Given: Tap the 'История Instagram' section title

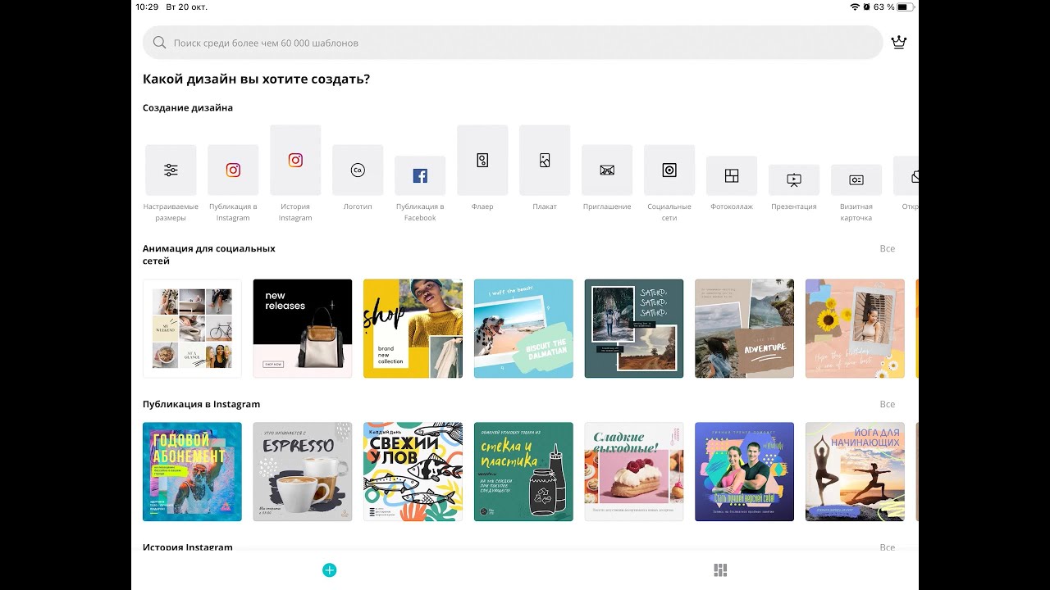Looking at the screenshot, I should tap(188, 547).
